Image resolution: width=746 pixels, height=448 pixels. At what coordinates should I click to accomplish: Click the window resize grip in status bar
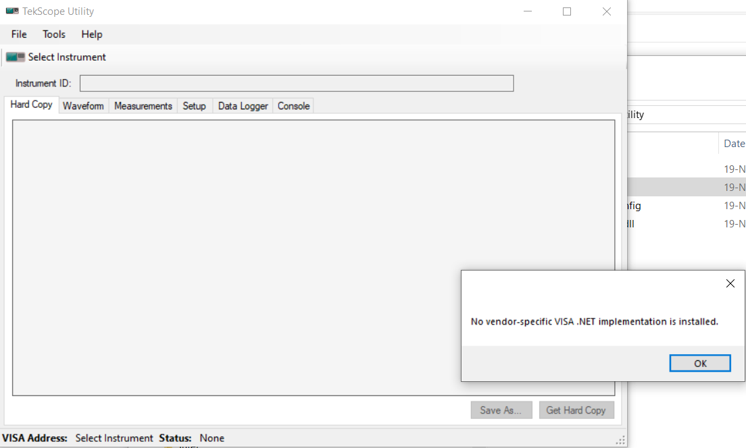(620, 440)
